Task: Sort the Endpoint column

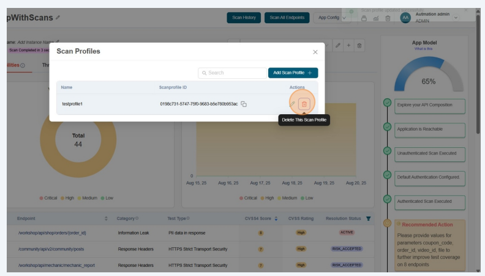Action: coord(107,218)
